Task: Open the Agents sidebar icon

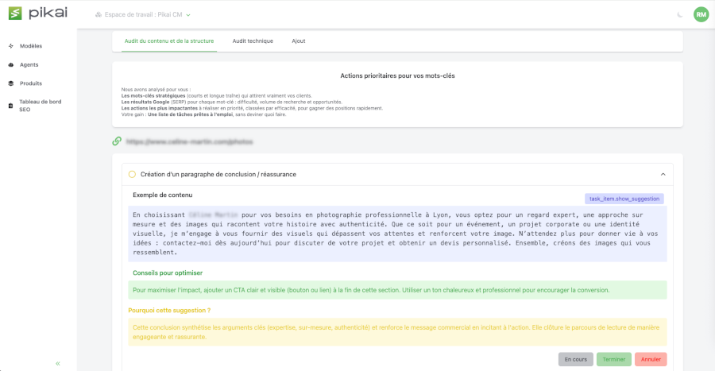Action: (x=10, y=65)
